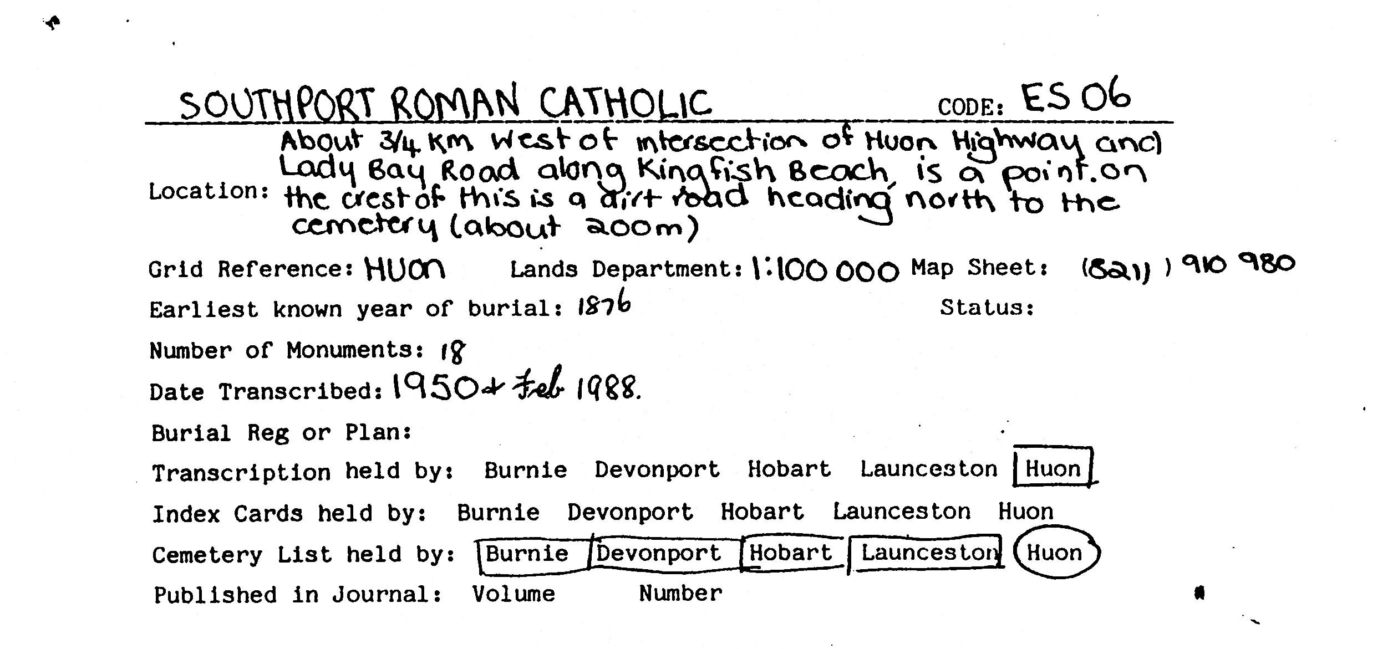Image resolution: width=1398 pixels, height=649 pixels.
Task: Click handwritten 'HUON' after Grid Reference
Action: click(x=405, y=269)
